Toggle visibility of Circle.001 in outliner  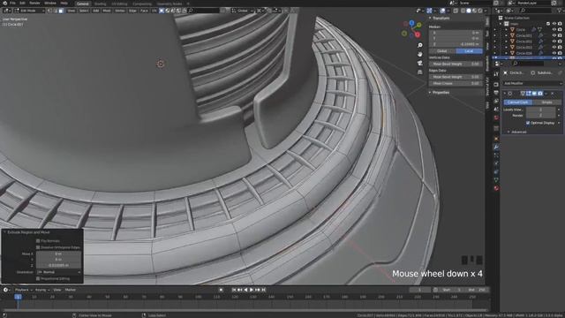click(554, 35)
